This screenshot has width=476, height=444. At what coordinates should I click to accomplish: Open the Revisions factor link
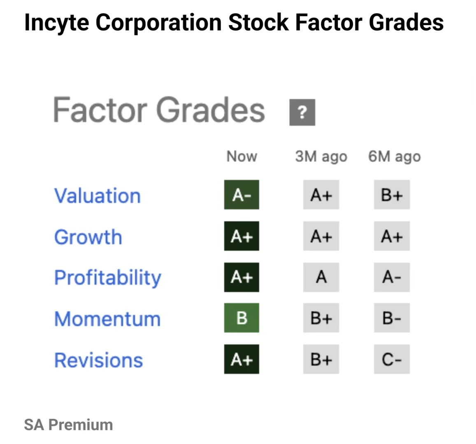pyautogui.click(x=99, y=360)
